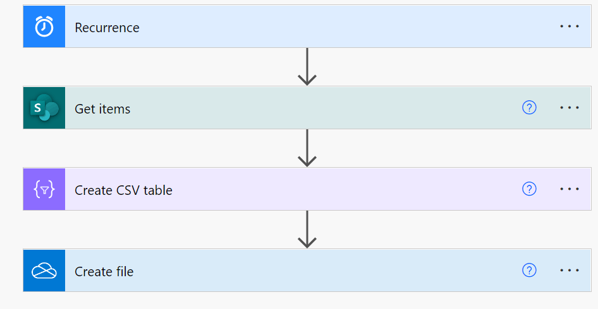Open help for the Create CSV table action
Viewport: 598px width, 309px height.
(x=529, y=189)
